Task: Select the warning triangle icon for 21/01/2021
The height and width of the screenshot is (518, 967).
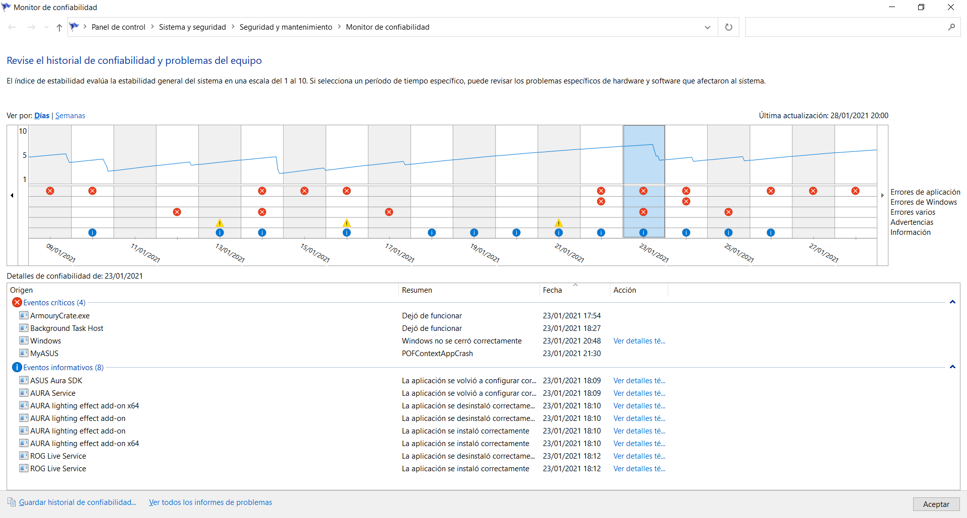Action: [559, 223]
